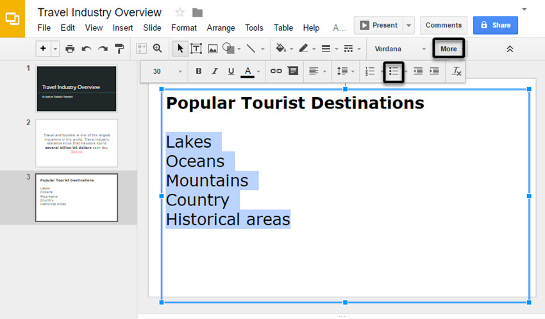The height and width of the screenshot is (319, 545).
Task: Toggle Italic formatting
Action: pos(215,71)
